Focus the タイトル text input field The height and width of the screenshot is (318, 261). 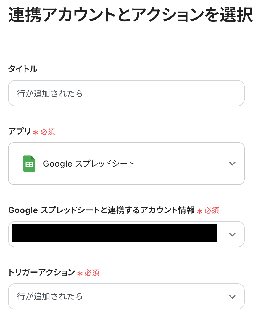[126, 93]
